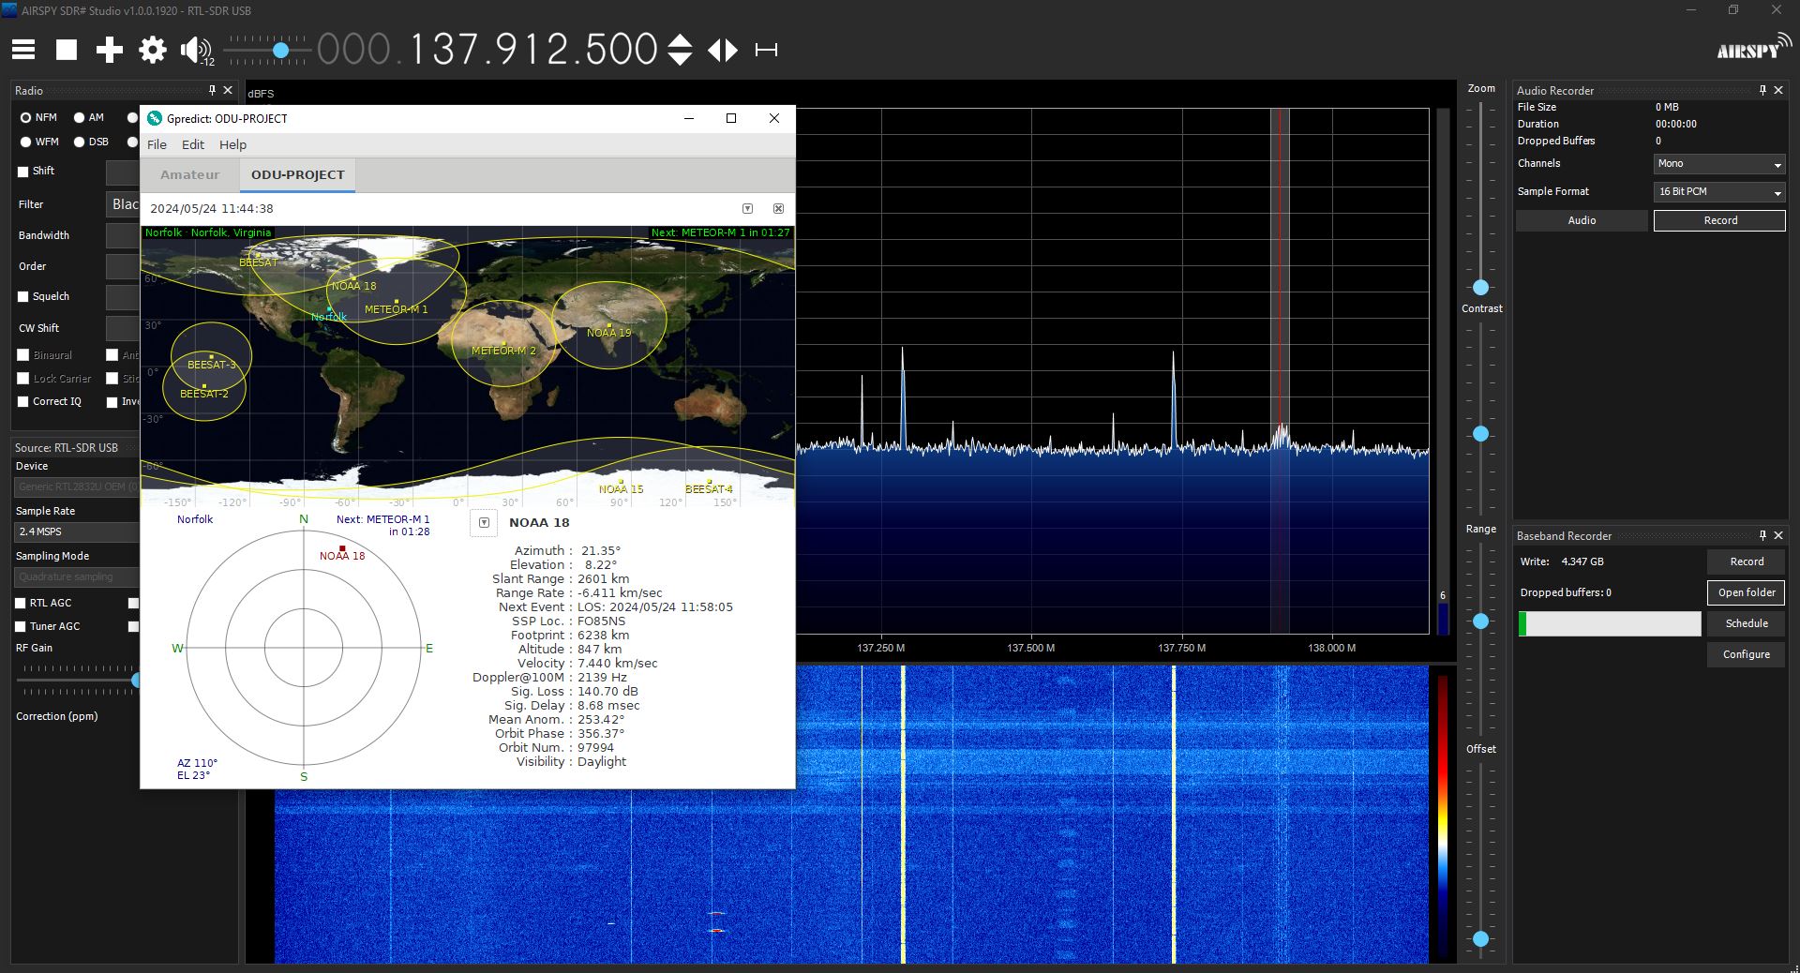
Task: Pin the Audio Recorder panel
Action: 1762,90
